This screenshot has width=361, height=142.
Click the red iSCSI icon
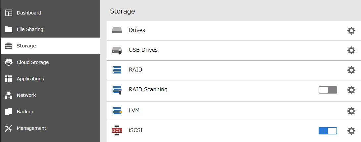tap(117, 130)
